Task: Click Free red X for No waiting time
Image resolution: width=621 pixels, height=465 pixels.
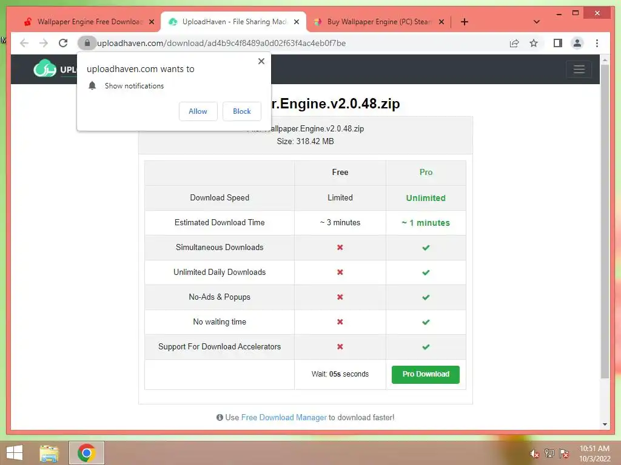Action: pyautogui.click(x=340, y=322)
